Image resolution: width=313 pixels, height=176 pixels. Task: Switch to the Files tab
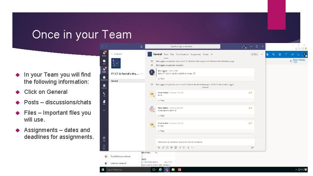coord(172,54)
